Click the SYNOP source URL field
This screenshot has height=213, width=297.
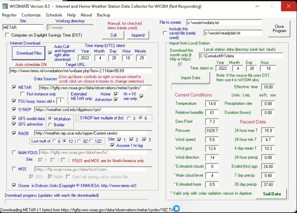(93, 109)
